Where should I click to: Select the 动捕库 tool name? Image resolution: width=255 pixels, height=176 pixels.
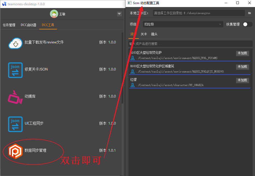point(30,96)
